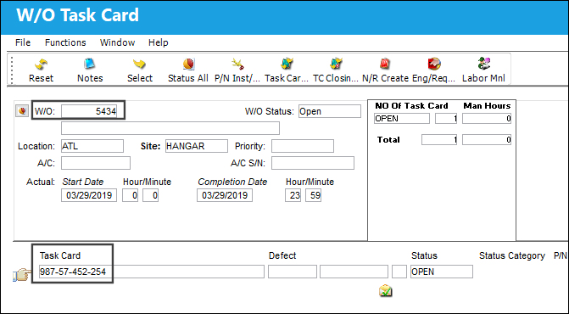Click the TC Closin... toolbar icon
This screenshot has width=569, height=314.
click(x=336, y=64)
